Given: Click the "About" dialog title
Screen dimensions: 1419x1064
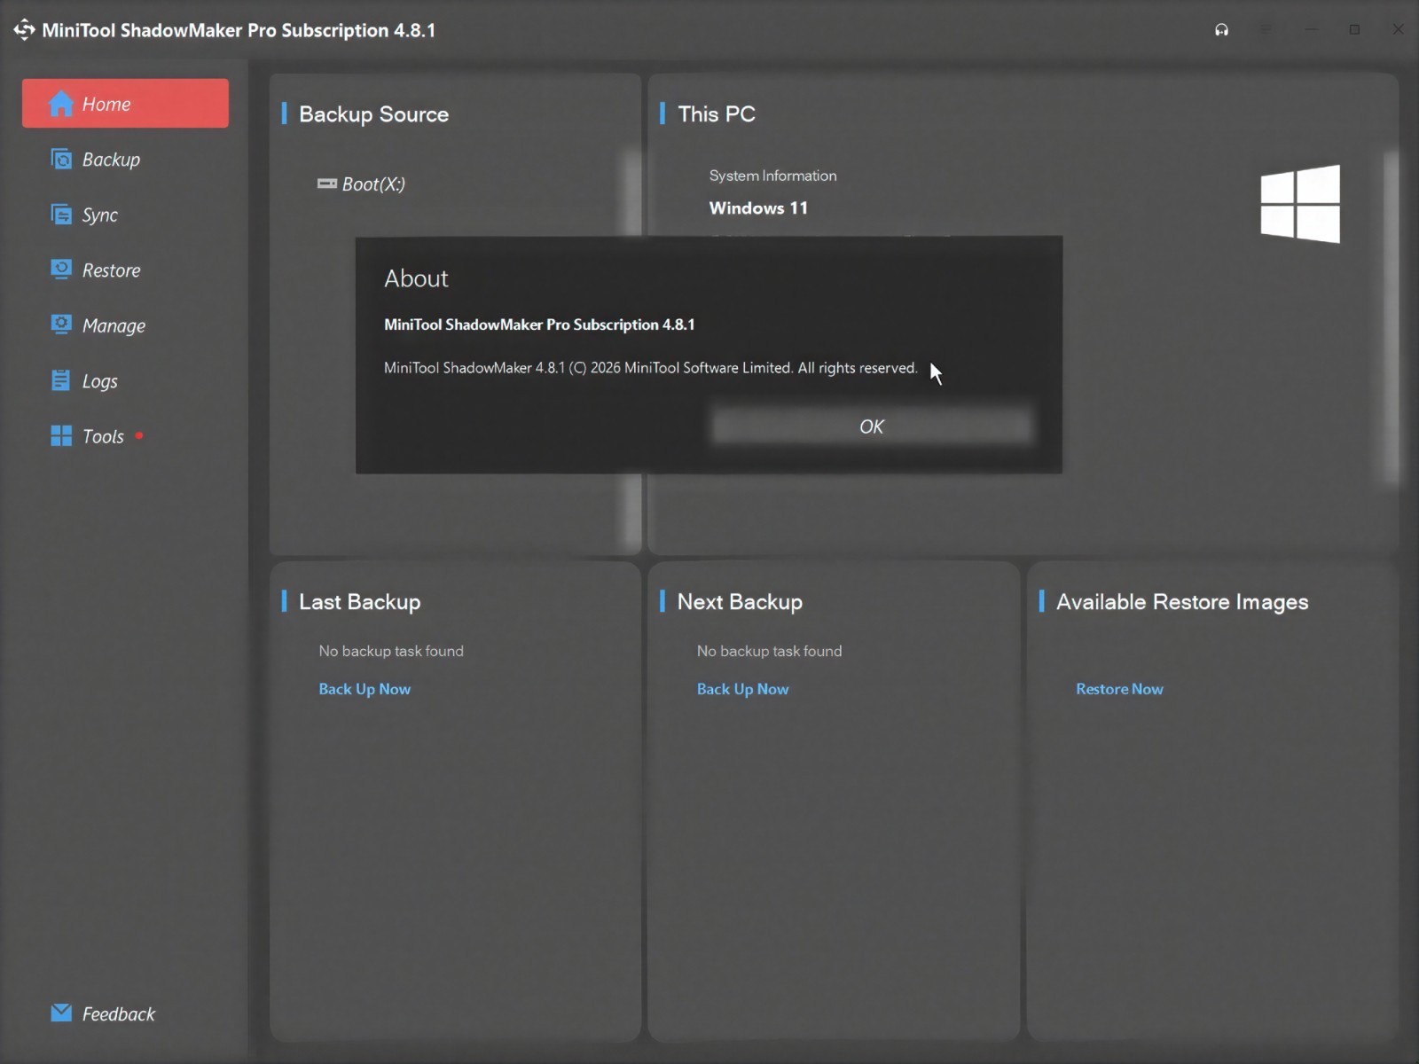Looking at the screenshot, I should coord(416,278).
